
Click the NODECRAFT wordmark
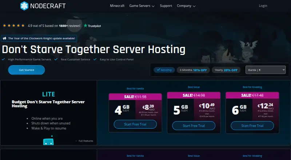coord(48,6)
